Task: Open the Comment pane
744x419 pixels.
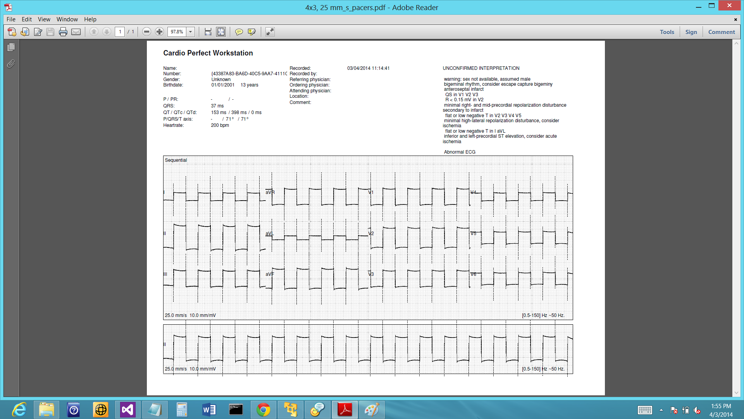Action: tap(721, 32)
